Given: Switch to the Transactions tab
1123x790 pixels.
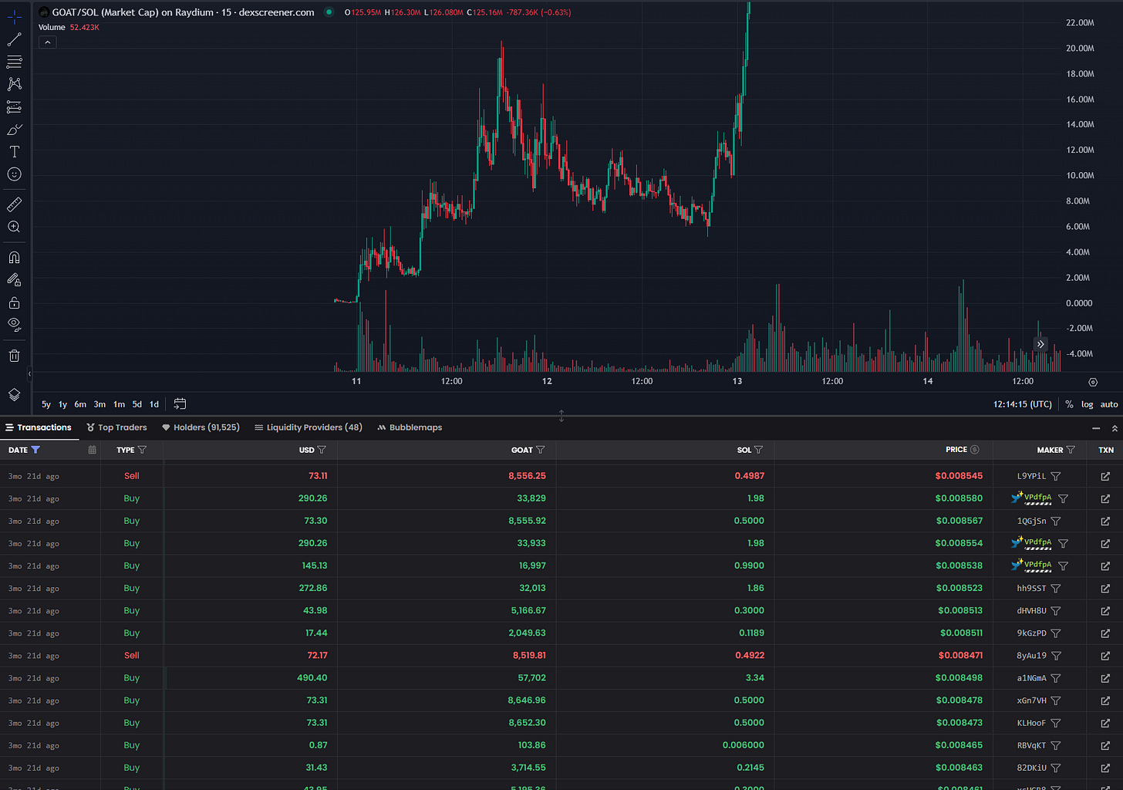Looking at the screenshot, I should (x=39, y=427).
